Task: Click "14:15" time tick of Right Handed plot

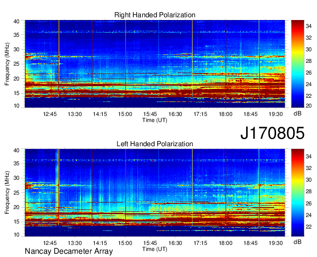Action: [x=100, y=114]
